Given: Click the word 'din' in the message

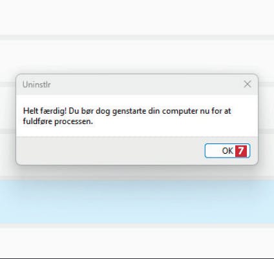Looking at the screenshot, I should [154, 111].
